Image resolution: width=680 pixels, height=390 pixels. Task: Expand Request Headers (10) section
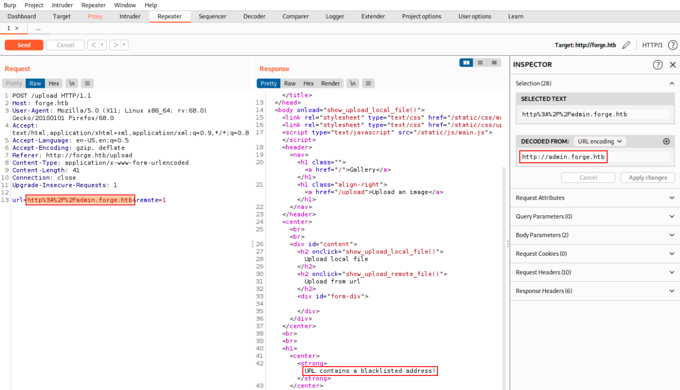tap(595, 272)
